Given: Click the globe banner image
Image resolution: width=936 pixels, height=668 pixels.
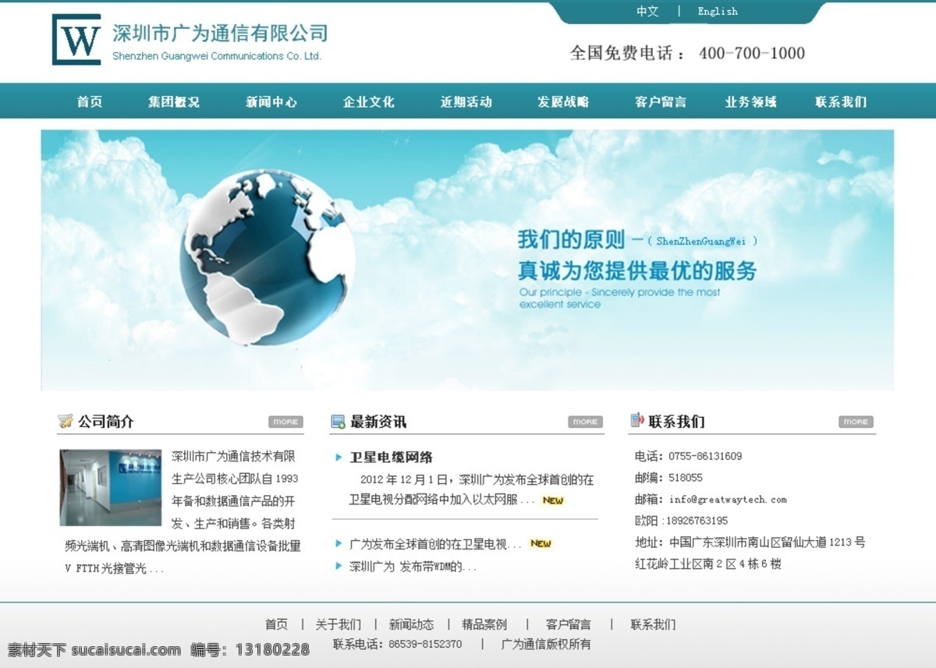Looking at the screenshot, I should 268,257.
